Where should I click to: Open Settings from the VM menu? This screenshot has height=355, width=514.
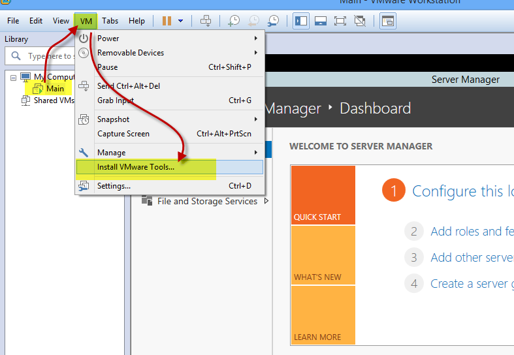pyautogui.click(x=170, y=186)
